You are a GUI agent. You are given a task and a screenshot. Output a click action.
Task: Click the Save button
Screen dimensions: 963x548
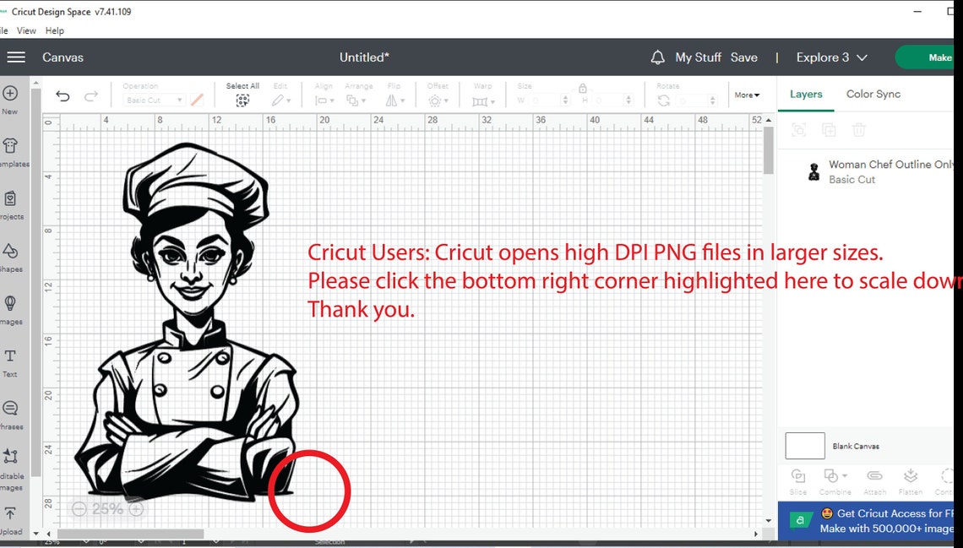743,57
